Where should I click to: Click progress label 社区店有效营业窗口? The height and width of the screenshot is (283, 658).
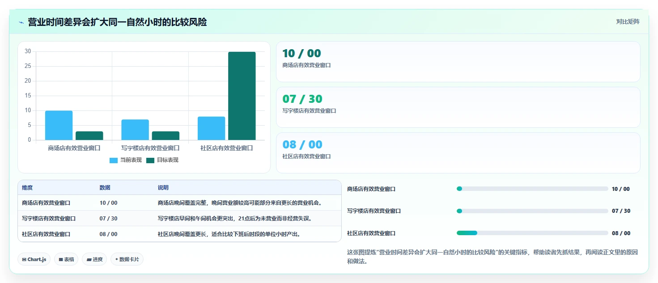pyautogui.click(x=371, y=233)
